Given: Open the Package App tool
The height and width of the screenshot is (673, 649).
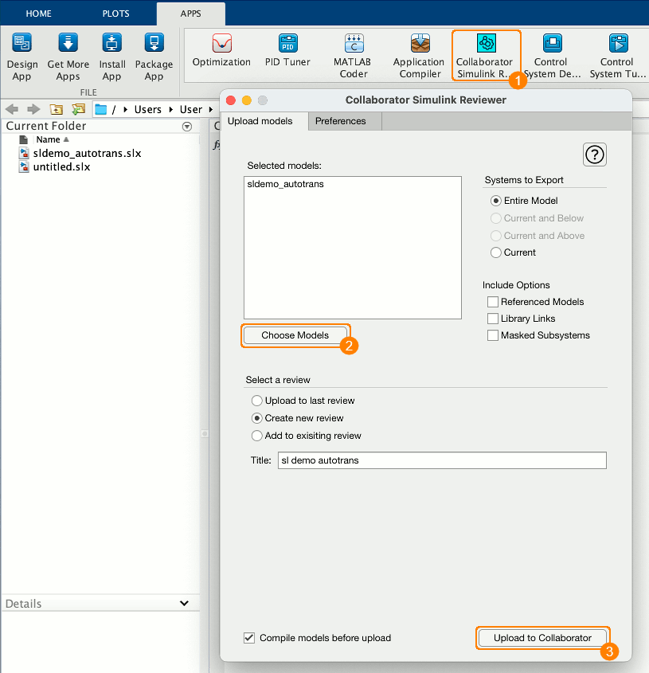Looking at the screenshot, I should [x=154, y=57].
